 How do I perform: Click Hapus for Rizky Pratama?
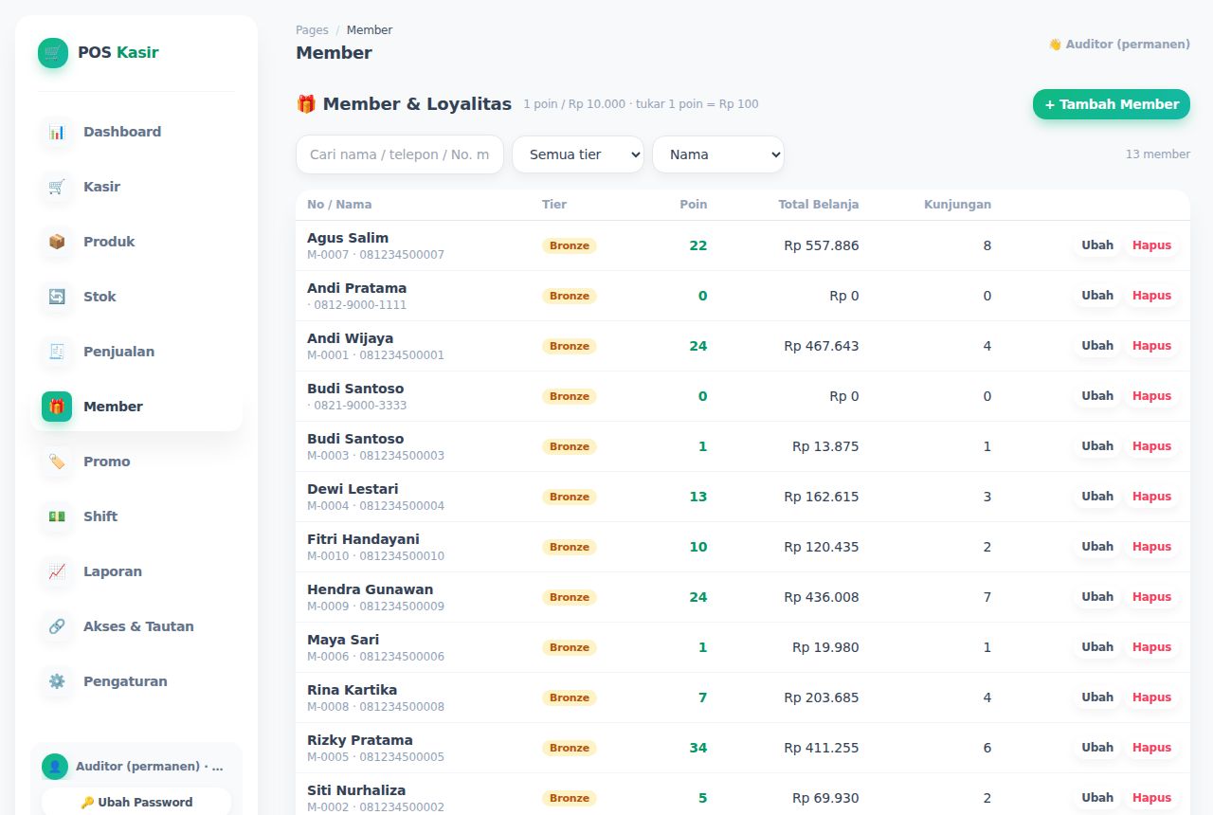(x=1151, y=748)
